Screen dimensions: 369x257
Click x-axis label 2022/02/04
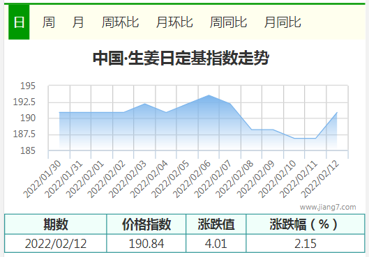pyautogui.click(x=149, y=179)
